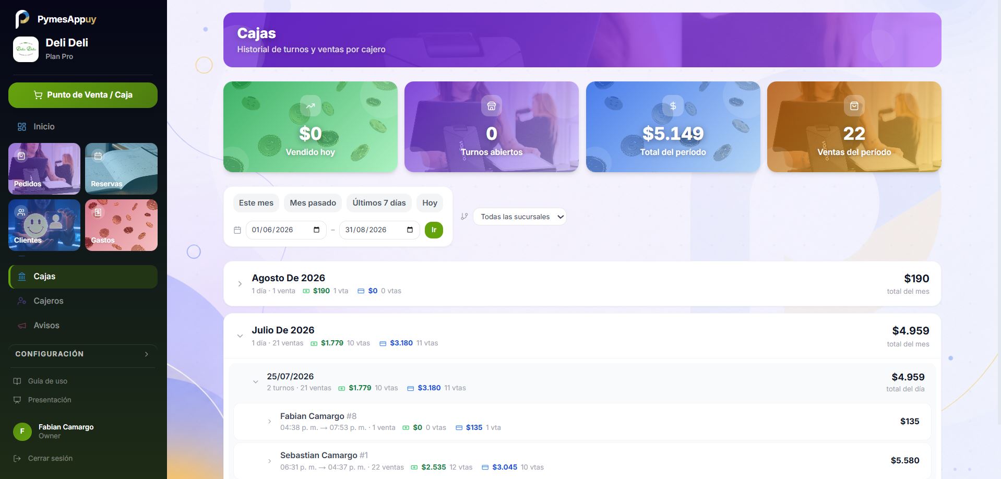1001x479 pixels.
Task: Open the Deli Deli business logo
Action: tap(26, 49)
